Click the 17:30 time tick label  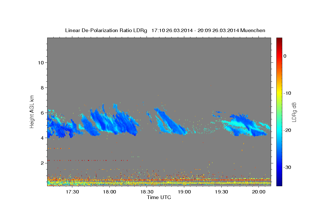coord(72,192)
